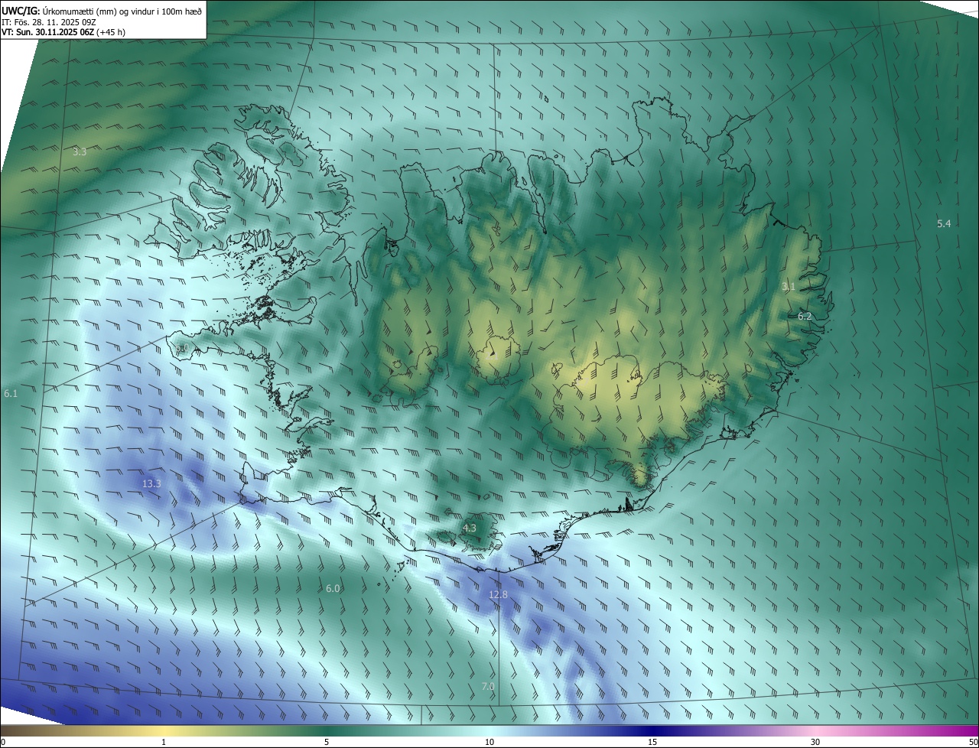Click the 7.0 value label
Screen dimensions: 979x748
coord(488,687)
